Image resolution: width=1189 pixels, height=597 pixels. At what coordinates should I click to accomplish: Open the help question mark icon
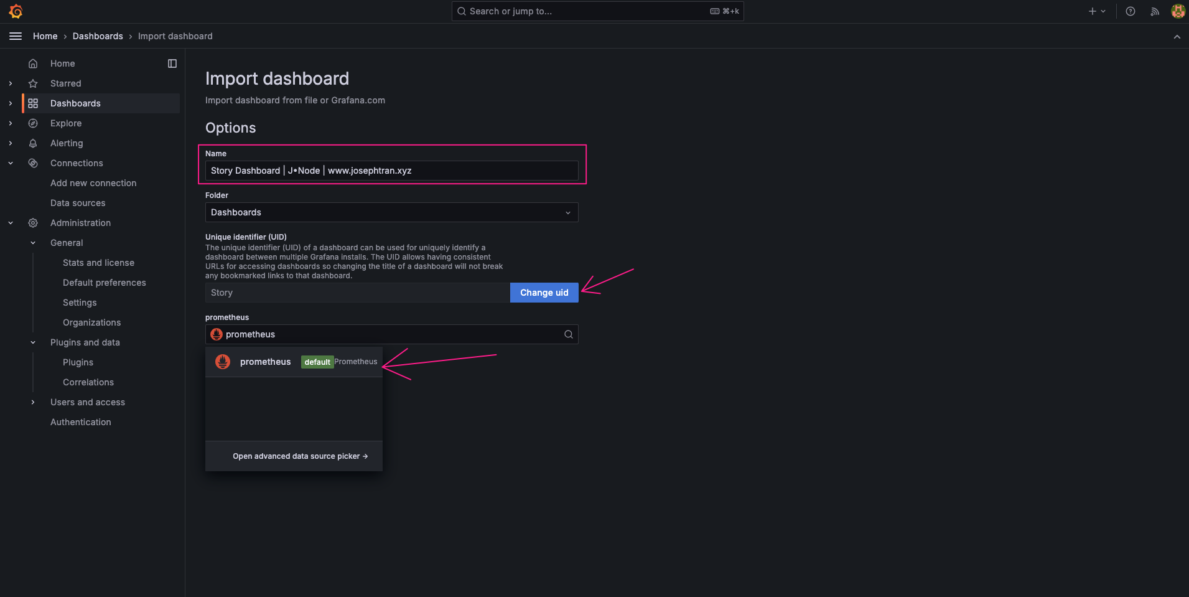coord(1131,11)
